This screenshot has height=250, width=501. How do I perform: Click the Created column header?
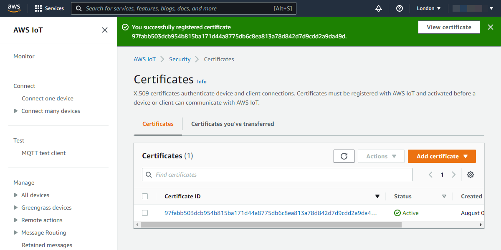[471, 196]
